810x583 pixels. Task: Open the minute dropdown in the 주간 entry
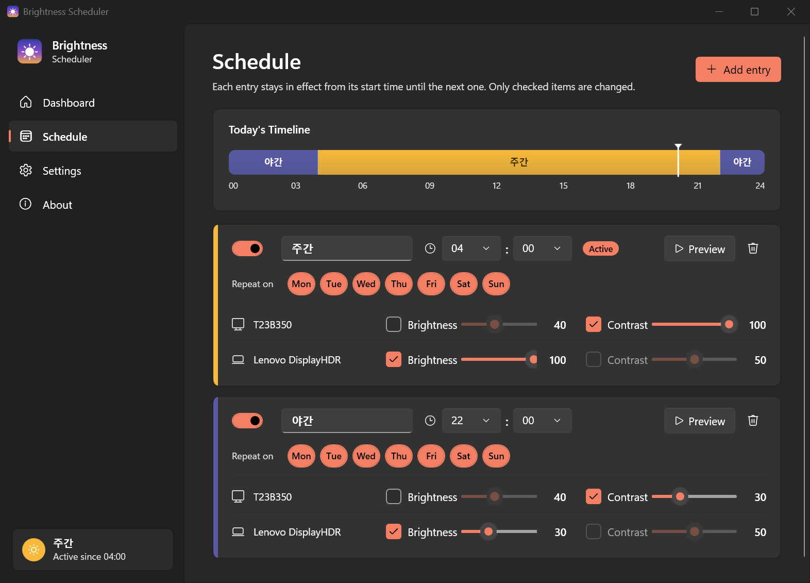[x=543, y=248]
